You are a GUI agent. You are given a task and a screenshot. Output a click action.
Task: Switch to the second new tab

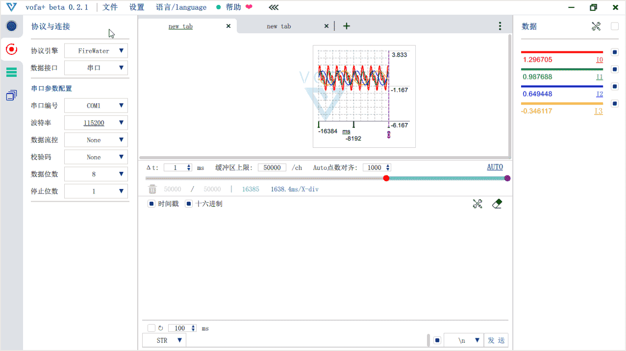point(279,26)
